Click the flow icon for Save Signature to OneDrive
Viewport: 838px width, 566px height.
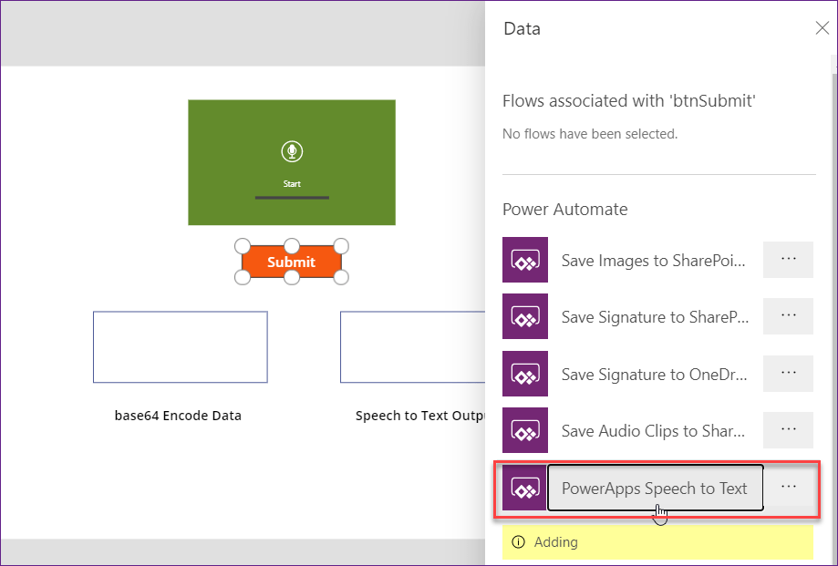point(524,374)
